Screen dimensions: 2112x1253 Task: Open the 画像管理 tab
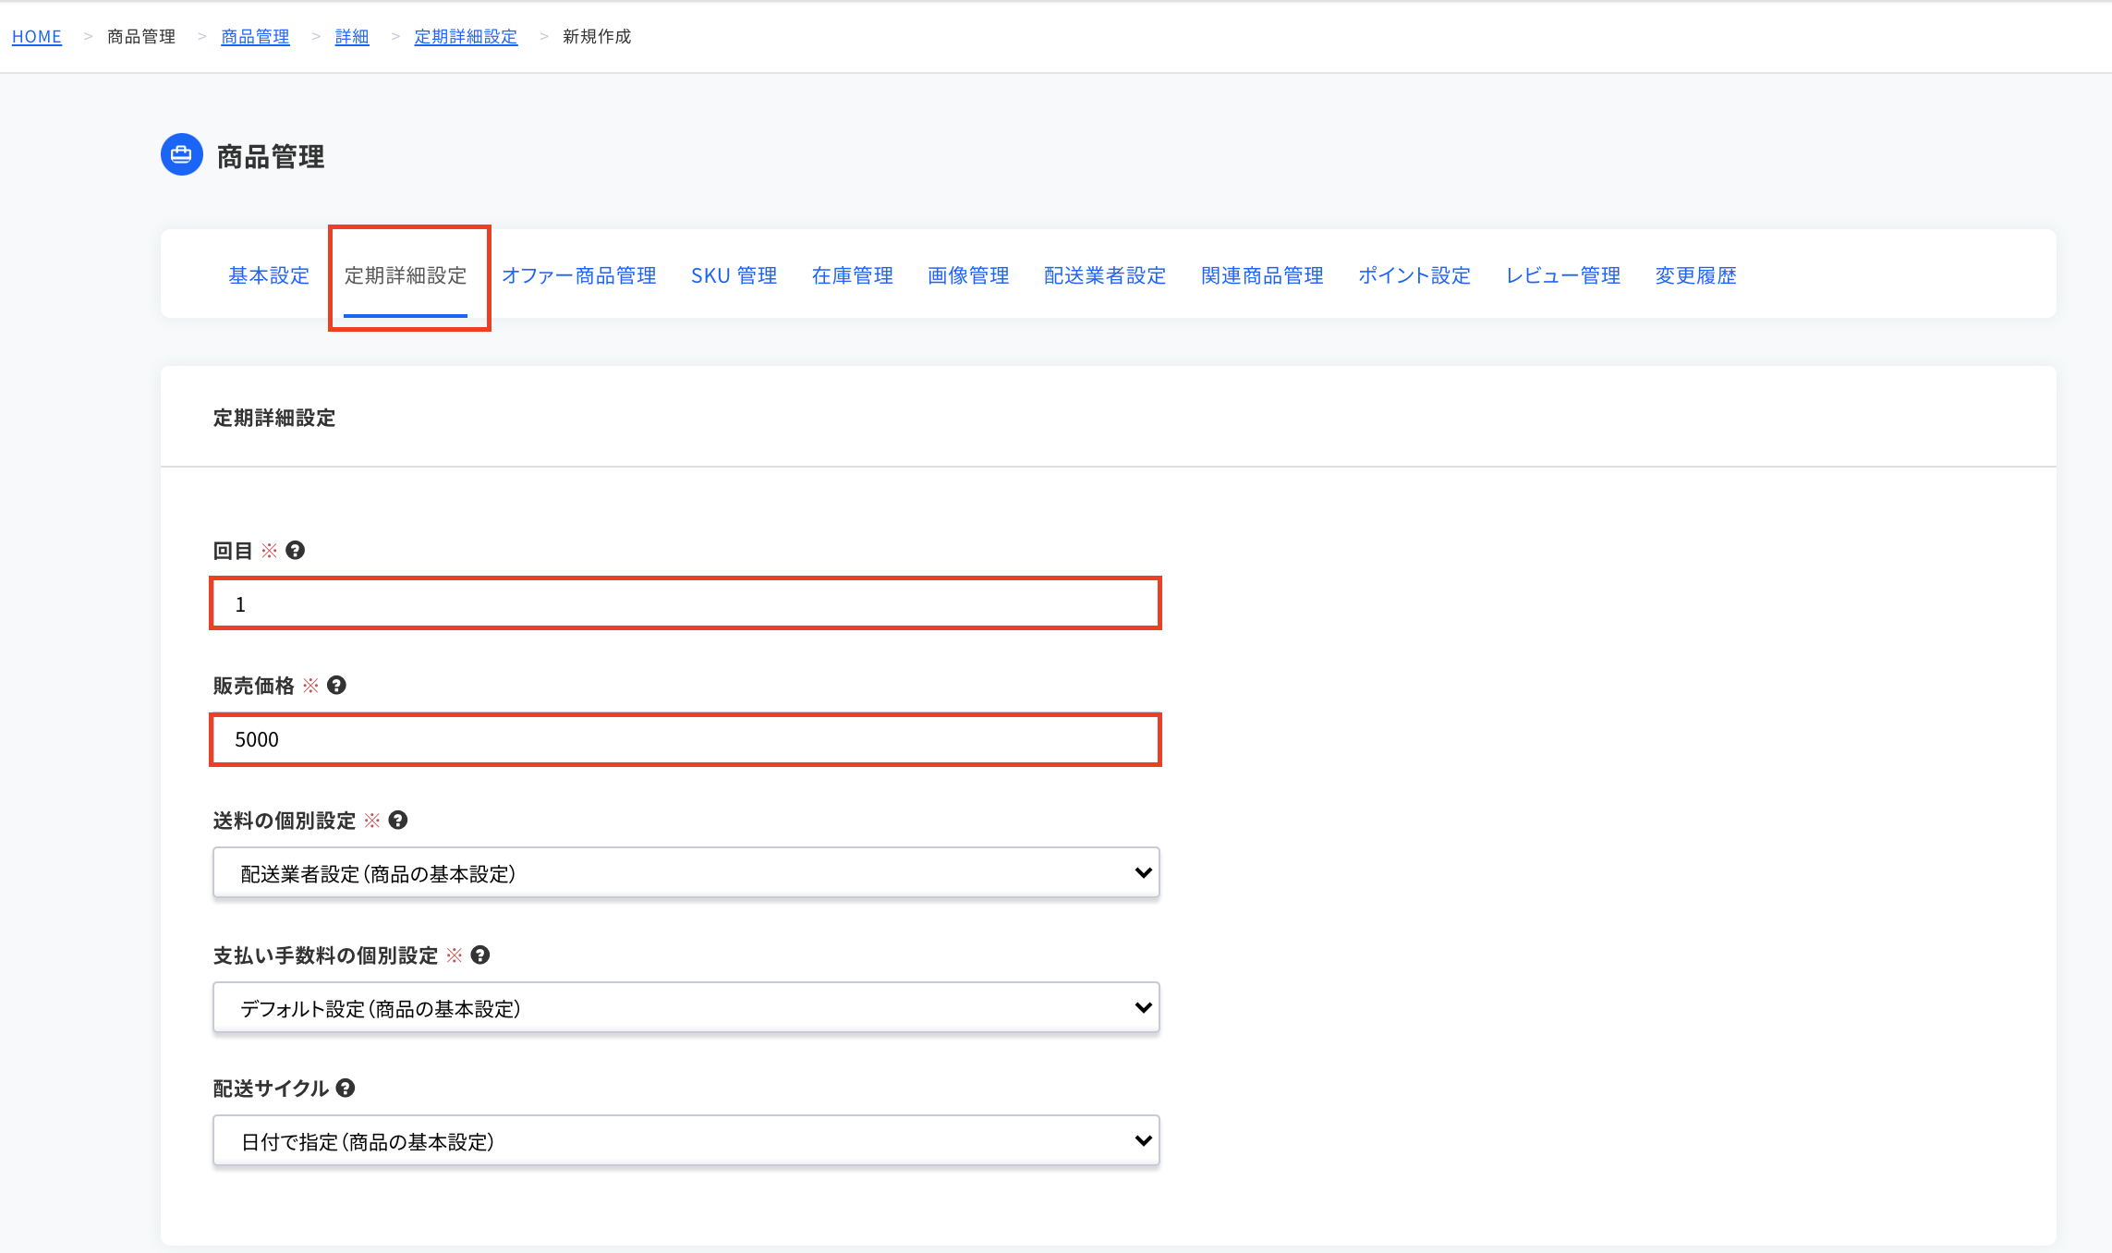(968, 275)
